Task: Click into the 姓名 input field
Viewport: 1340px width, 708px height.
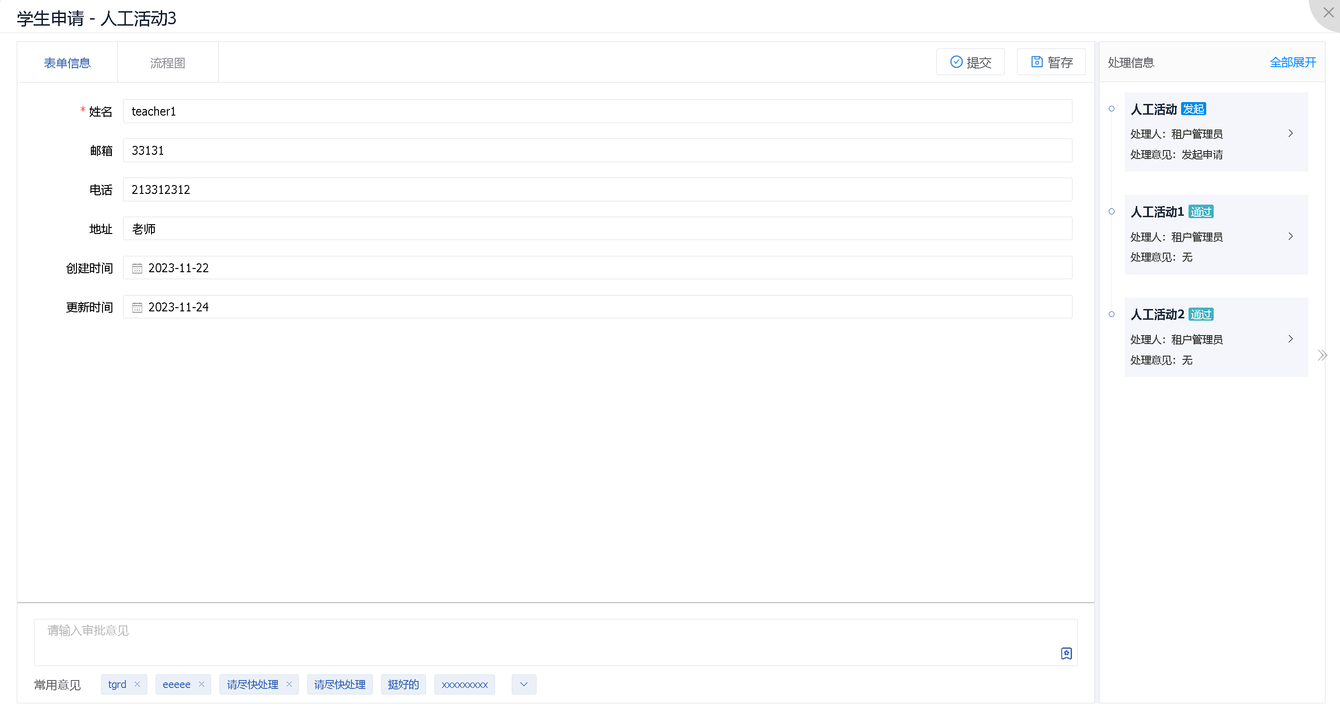Action: point(597,111)
